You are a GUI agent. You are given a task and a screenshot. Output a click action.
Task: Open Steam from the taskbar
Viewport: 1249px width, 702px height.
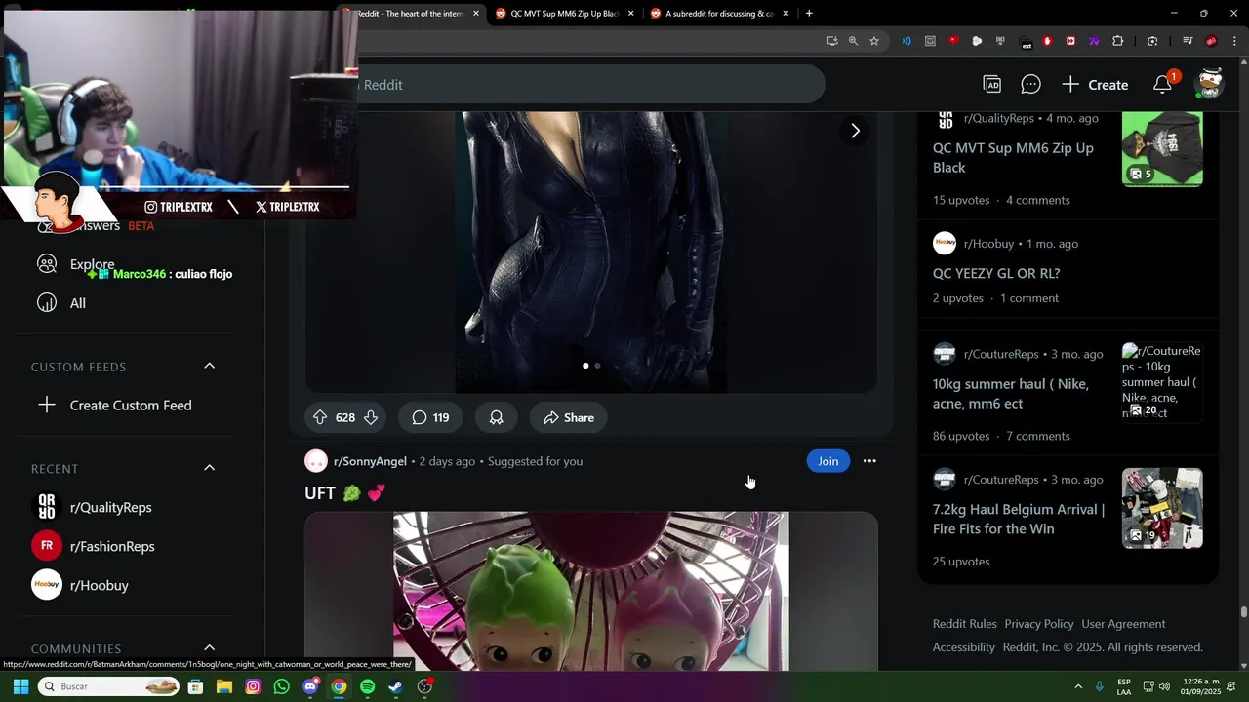click(395, 686)
